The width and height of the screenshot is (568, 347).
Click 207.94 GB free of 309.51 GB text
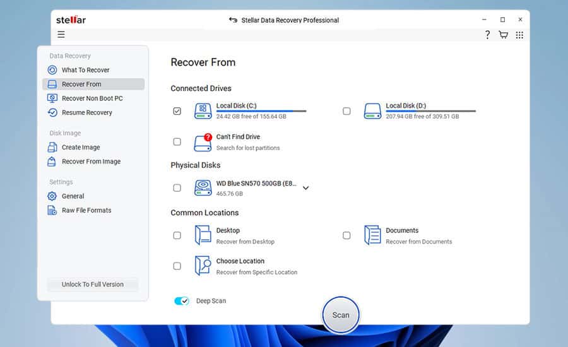click(422, 116)
